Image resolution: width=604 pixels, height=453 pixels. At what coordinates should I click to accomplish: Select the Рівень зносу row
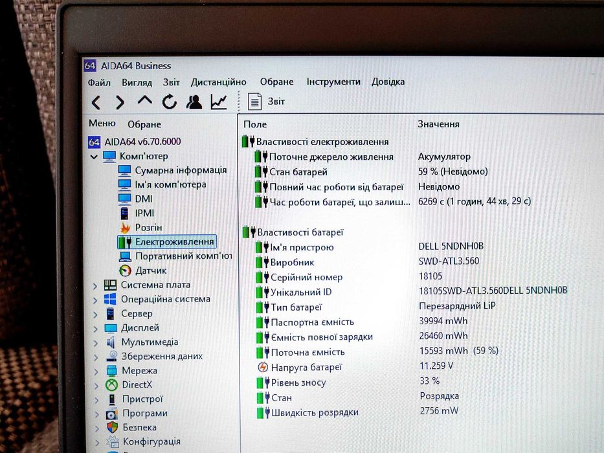tap(348, 382)
